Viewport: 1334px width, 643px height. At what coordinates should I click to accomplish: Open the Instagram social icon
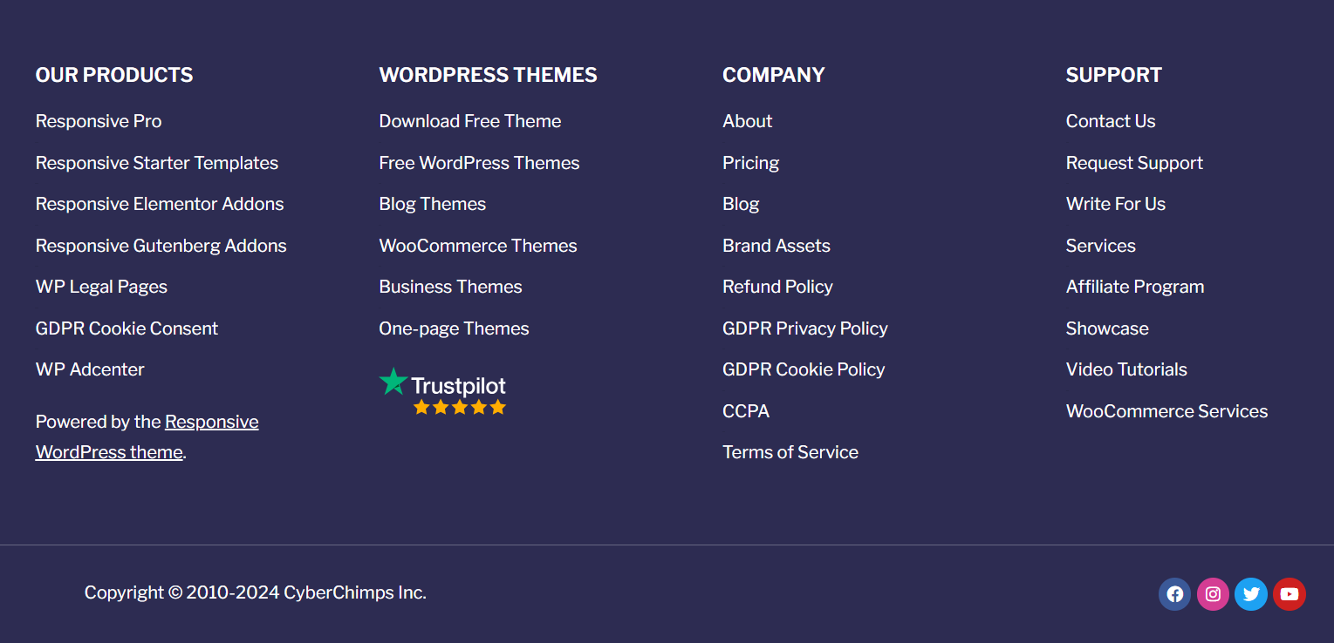pyautogui.click(x=1213, y=594)
